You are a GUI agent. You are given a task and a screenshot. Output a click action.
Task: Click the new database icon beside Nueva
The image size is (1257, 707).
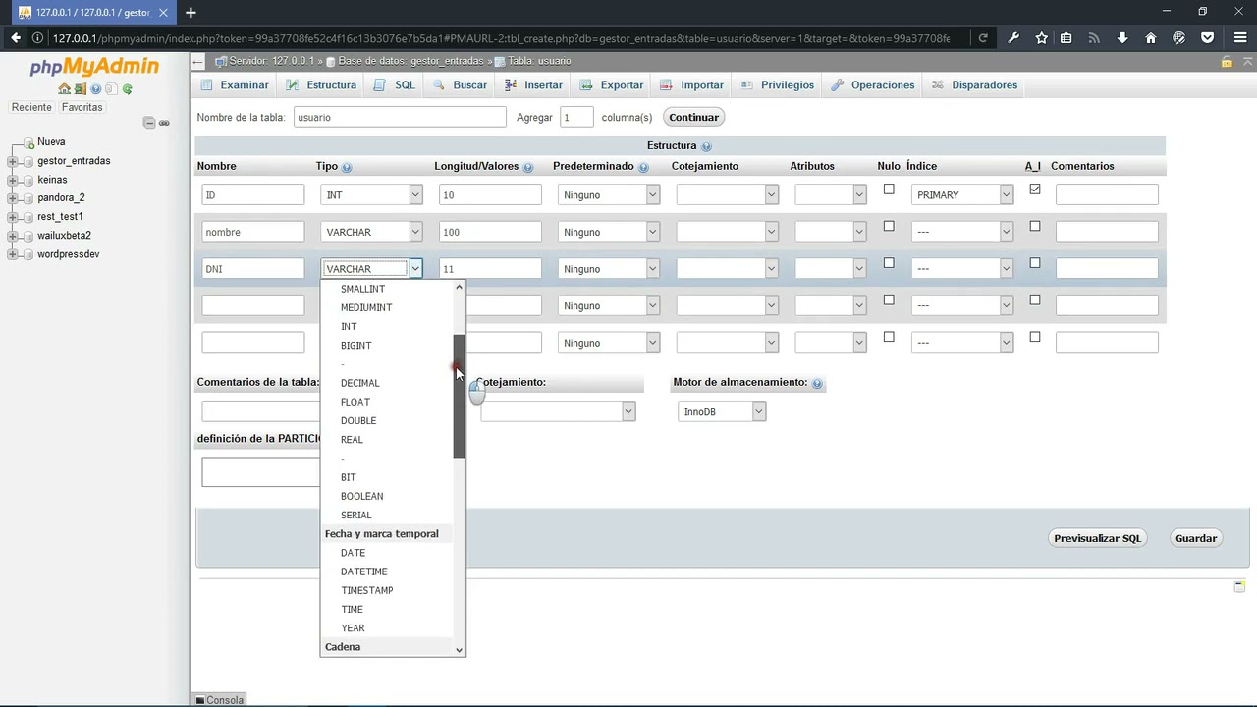point(28,142)
